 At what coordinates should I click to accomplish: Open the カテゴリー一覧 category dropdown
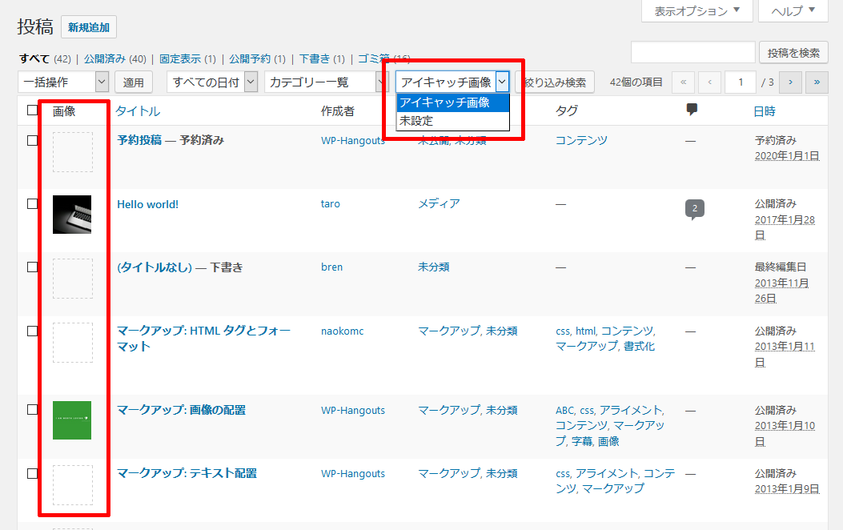pyautogui.click(x=327, y=82)
